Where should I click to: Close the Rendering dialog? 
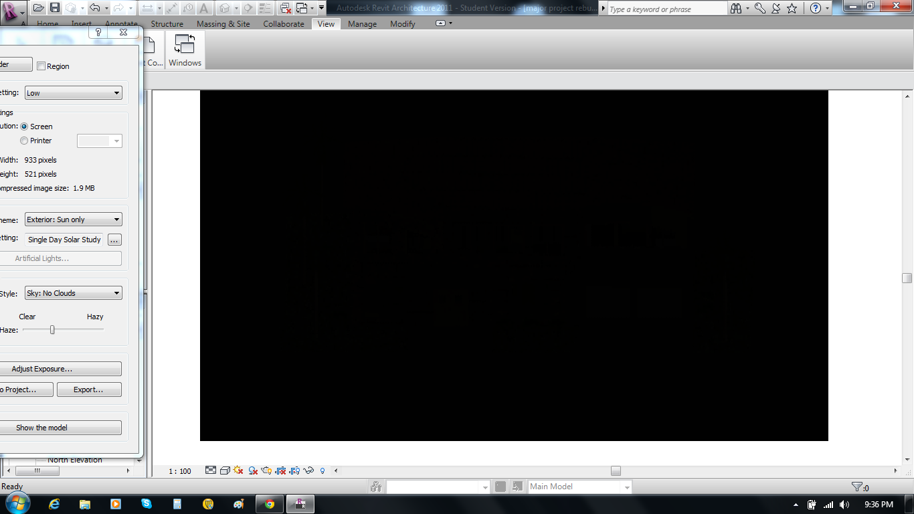pyautogui.click(x=124, y=32)
